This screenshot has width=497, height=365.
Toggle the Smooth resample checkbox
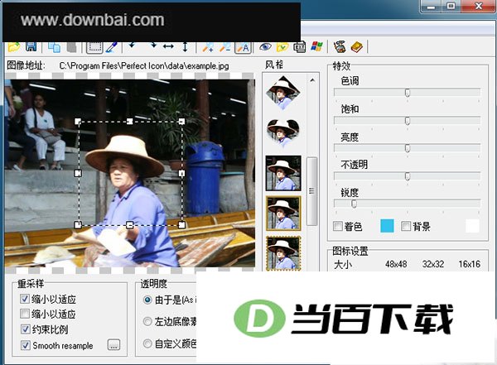pos(25,345)
